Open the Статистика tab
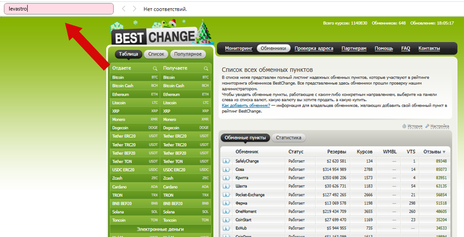464x237 pixels. (x=289, y=138)
